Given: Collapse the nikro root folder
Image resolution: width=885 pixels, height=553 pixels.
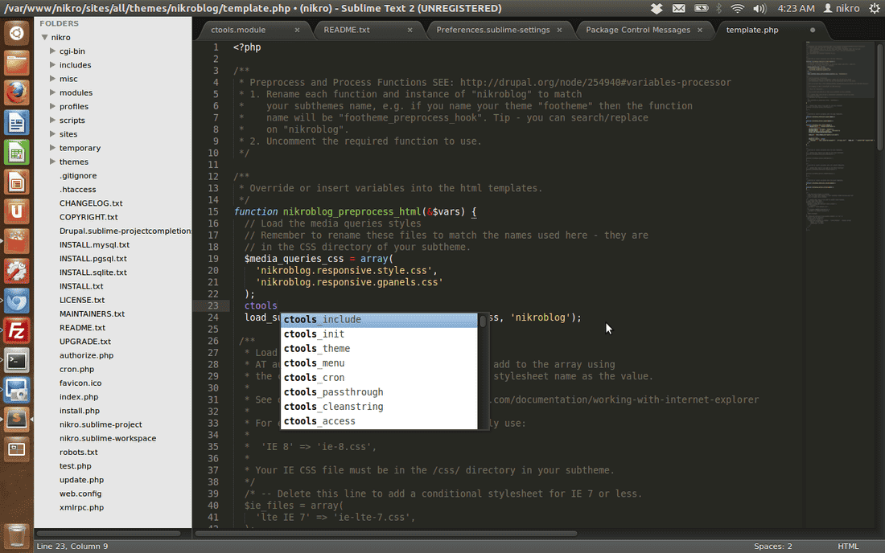Looking at the screenshot, I should [x=44, y=37].
